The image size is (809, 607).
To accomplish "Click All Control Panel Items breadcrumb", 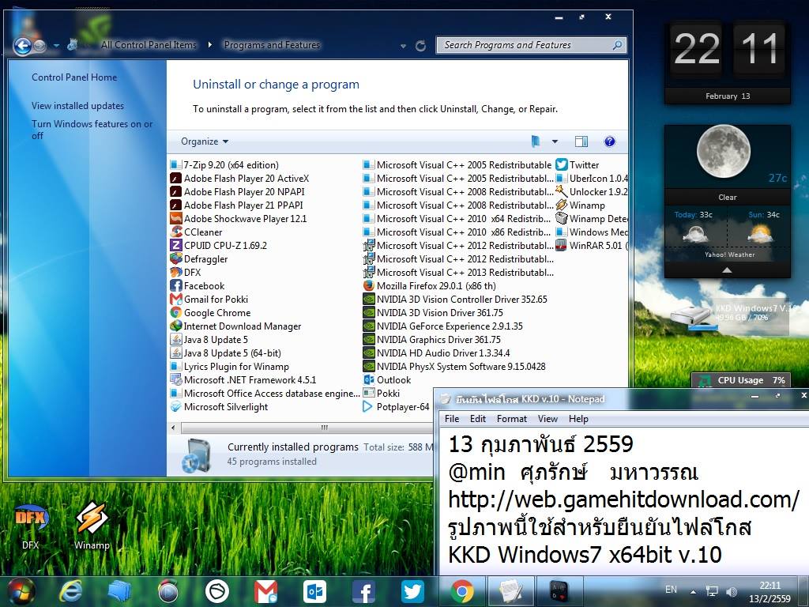I will (x=149, y=45).
